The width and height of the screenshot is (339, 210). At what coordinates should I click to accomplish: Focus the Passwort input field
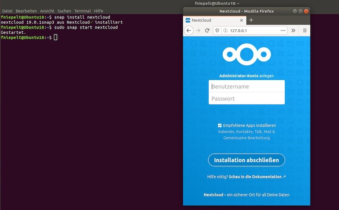click(x=246, y=98)
